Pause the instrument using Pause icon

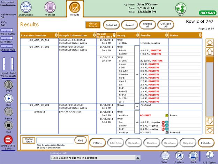pos(8,112)
